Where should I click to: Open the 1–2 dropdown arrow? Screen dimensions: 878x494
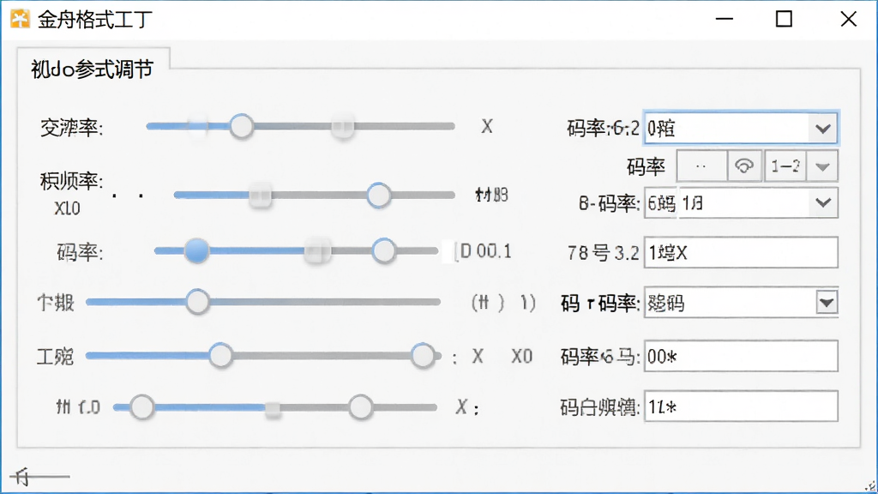tap(822, 166)
